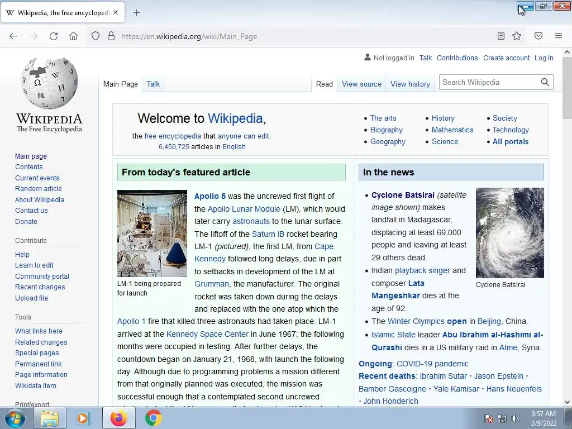Select the Read tab

[x=325, y=84]
